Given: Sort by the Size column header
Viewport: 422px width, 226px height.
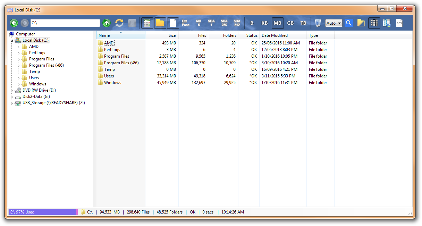Looking at the screenshot, I should coord(162,35).
